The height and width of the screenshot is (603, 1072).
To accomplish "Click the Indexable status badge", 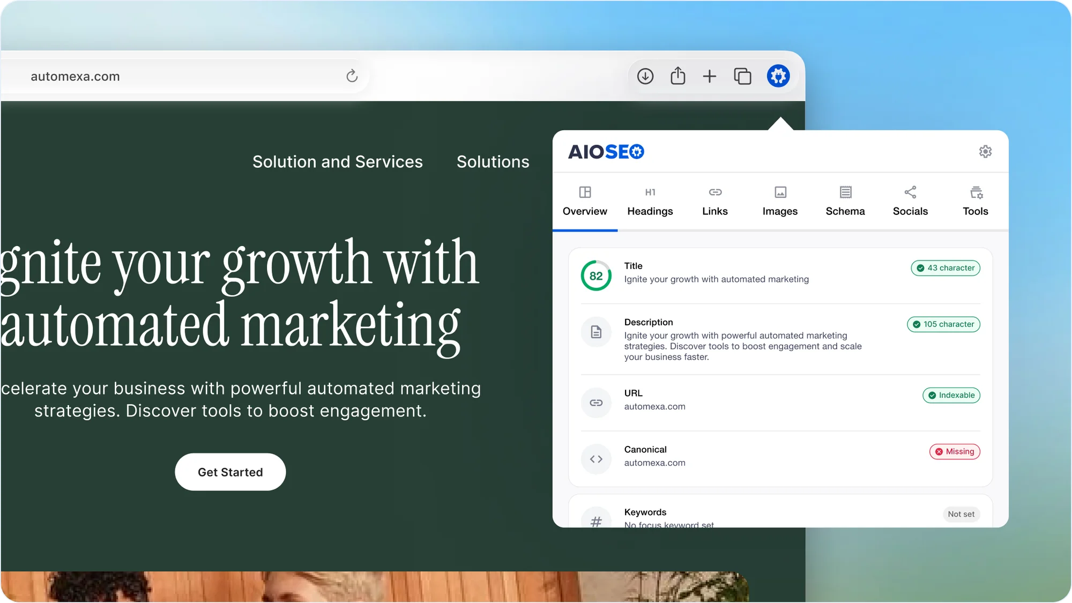I will (951, 395).
